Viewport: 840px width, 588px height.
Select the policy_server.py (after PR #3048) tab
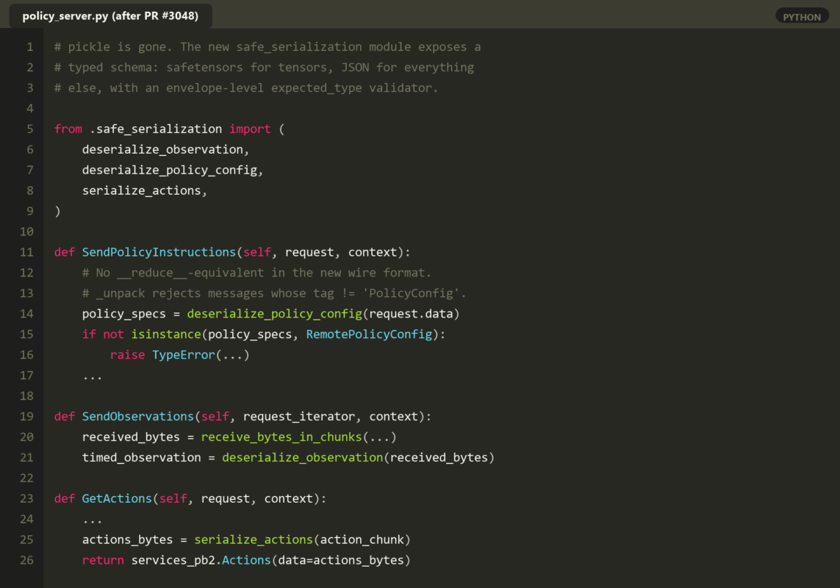pos(110,15)
